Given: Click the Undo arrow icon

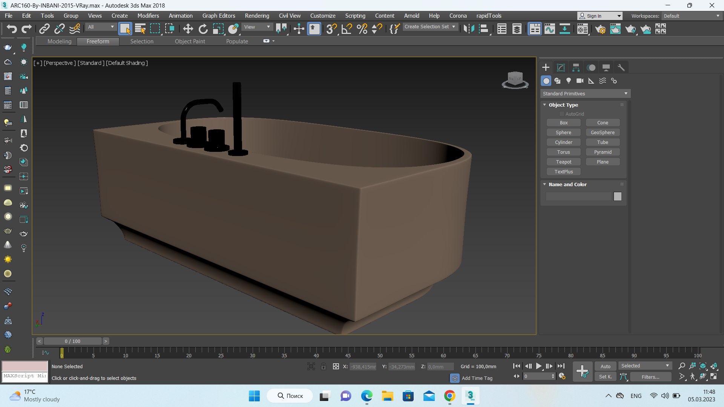Looking at the screenshot, I should tap(12, 29).
